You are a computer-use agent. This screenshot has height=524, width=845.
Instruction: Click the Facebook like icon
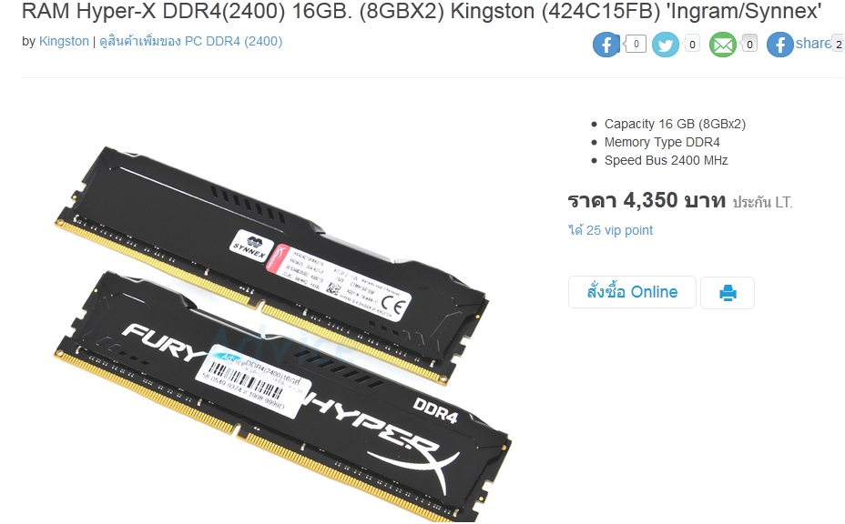click(x=606, y=45)
